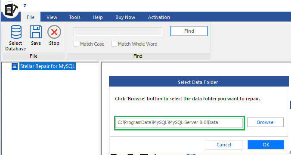Screen dimensions: 291x155
Task: Click the 'Click Browse button' instruction text
Action: (187, 99)
